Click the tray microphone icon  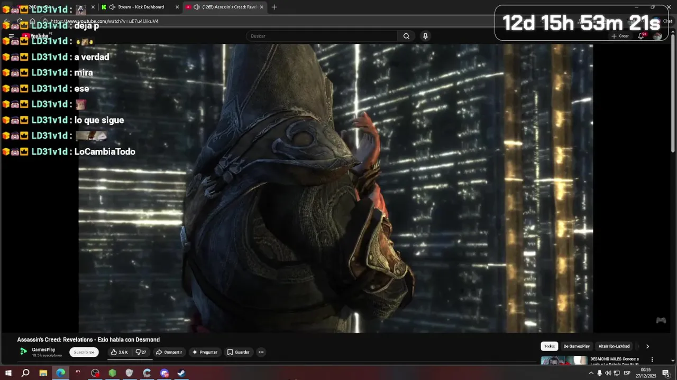[599, 373]
